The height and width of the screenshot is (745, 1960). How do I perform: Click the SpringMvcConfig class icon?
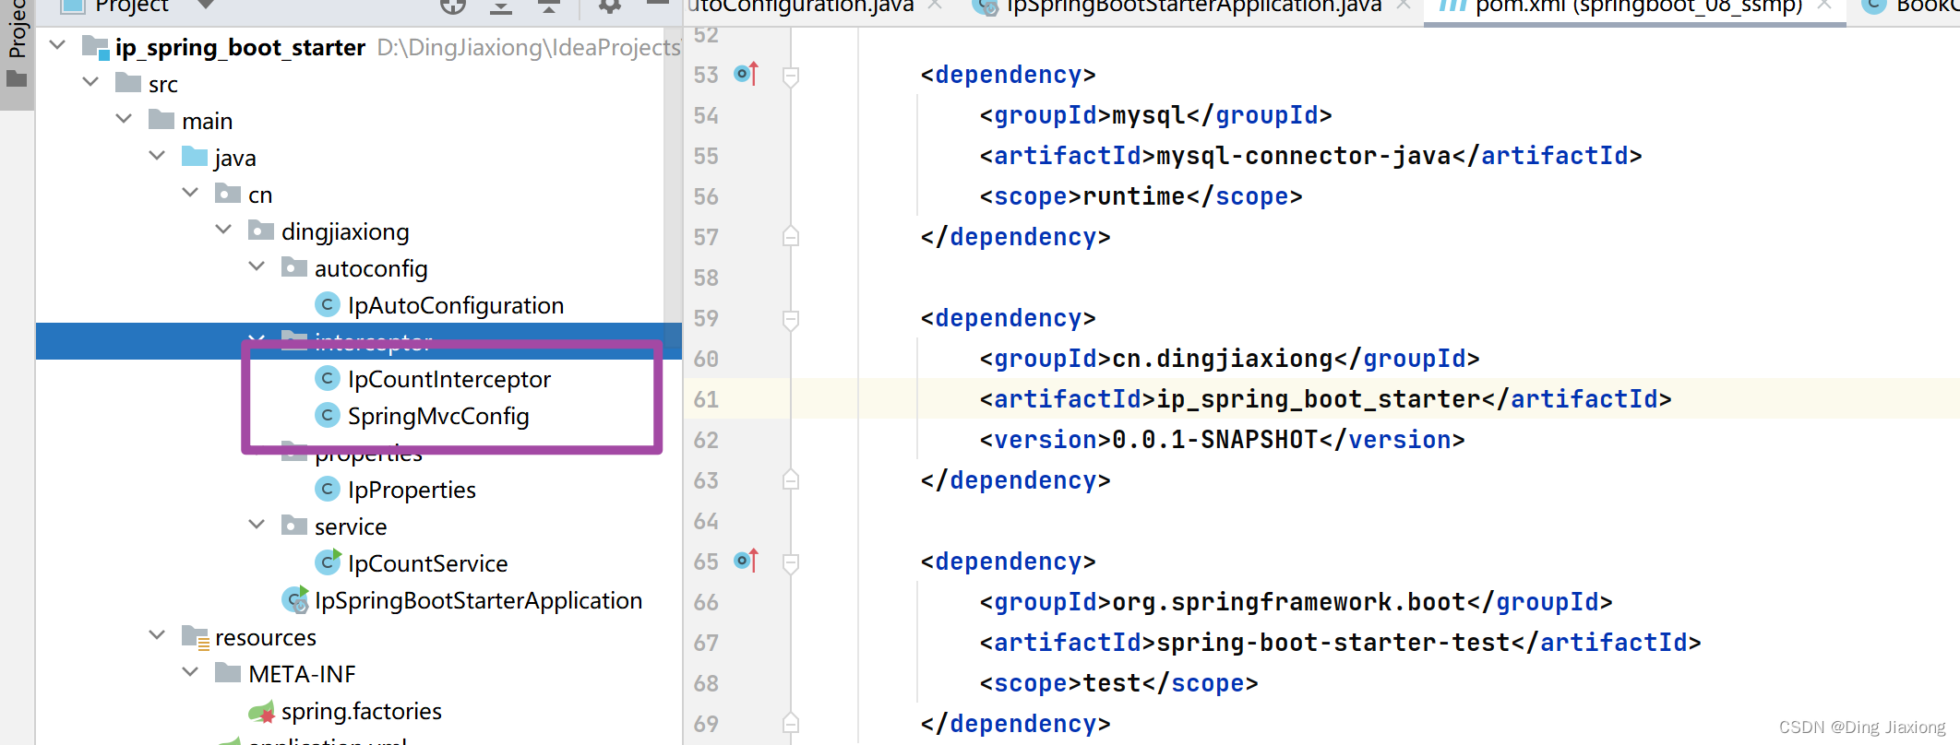pos(327,415)
